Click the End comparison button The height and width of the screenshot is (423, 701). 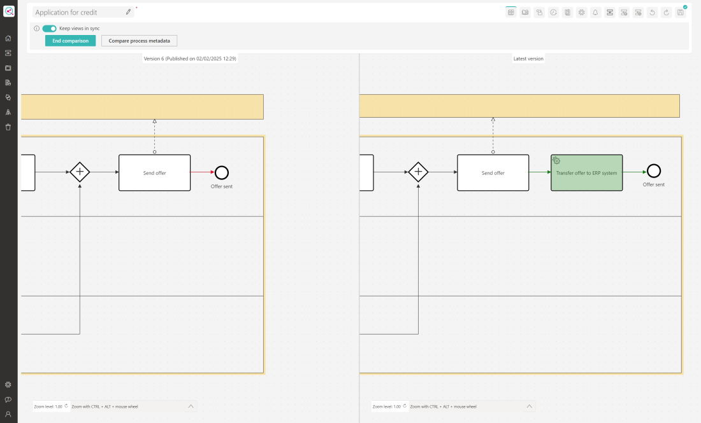[x=69, y=40]
